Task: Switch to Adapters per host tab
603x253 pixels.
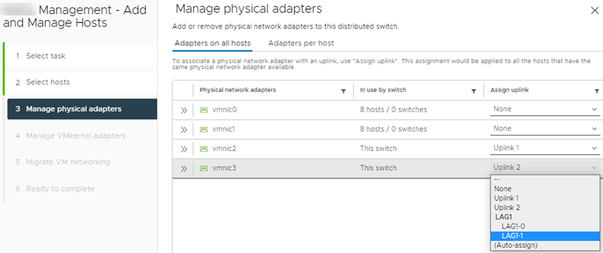Action: pyautogui.click(x=301, y=43)
